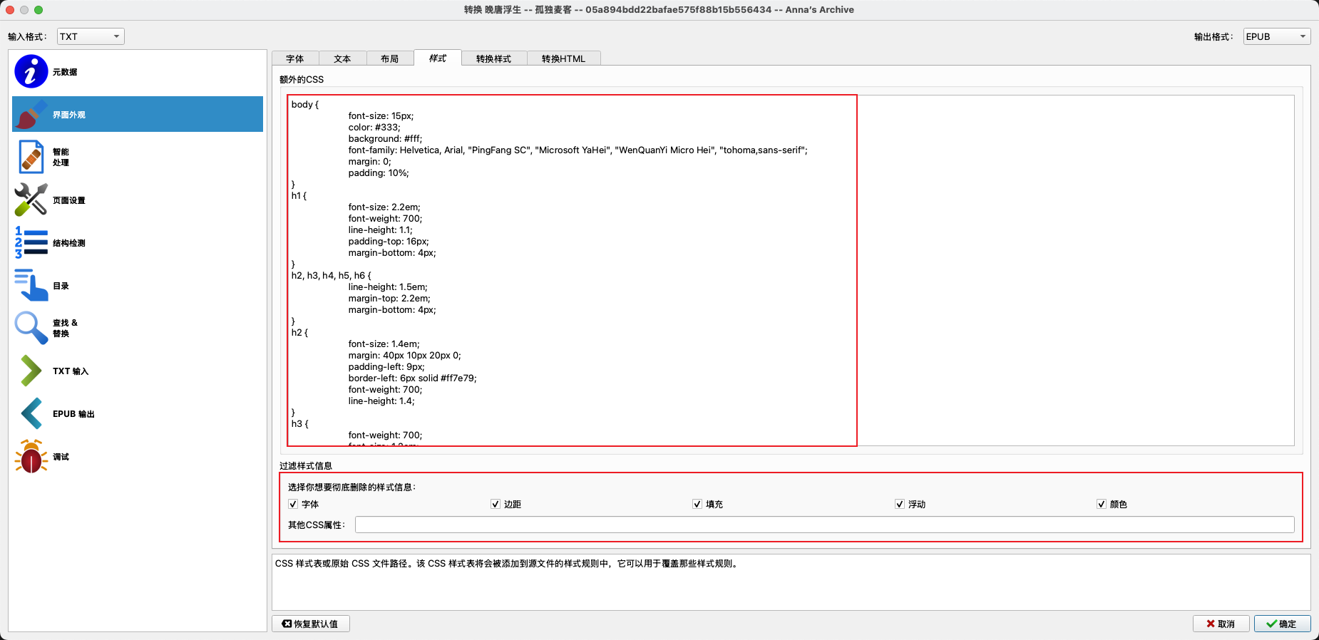The height and width of the screenshot is (640, 1319).
Task: Expand the input format TXT dropdown
Action: point(90,36)
